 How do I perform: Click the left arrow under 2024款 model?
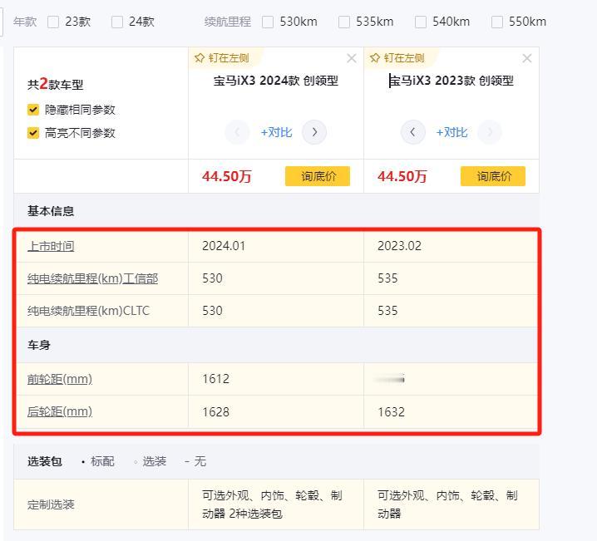point(237,132)
